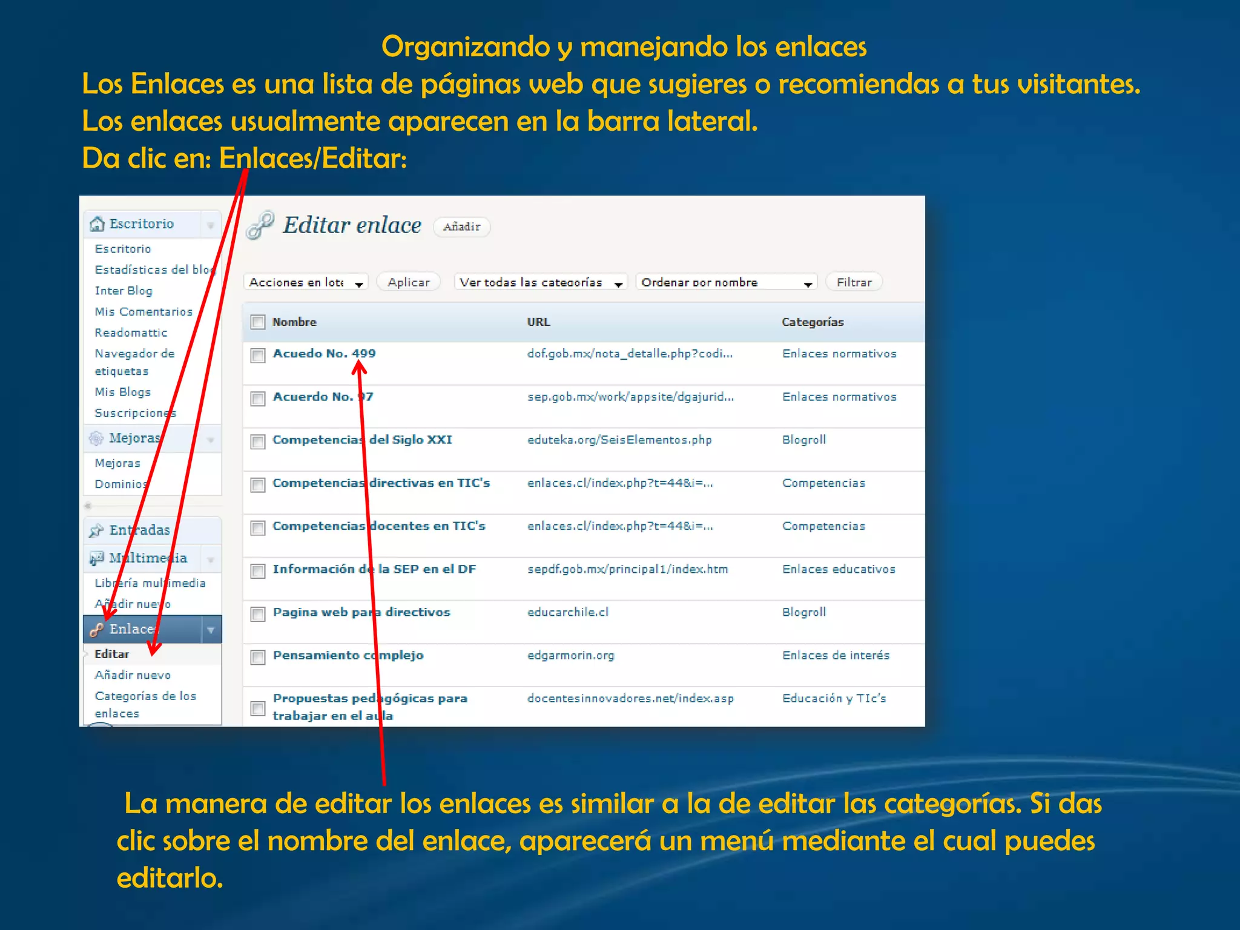The height and width of the screenshot is (930, 1240).
Task: Open Suscripciones
Action: point(135,413)
